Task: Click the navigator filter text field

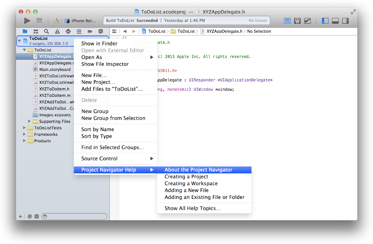Action: [x=74, y=216]
